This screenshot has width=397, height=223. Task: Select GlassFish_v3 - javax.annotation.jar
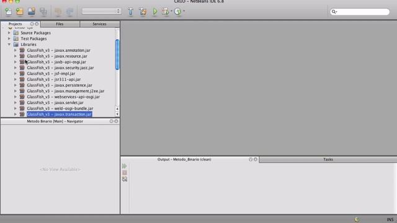pos(58,50)
